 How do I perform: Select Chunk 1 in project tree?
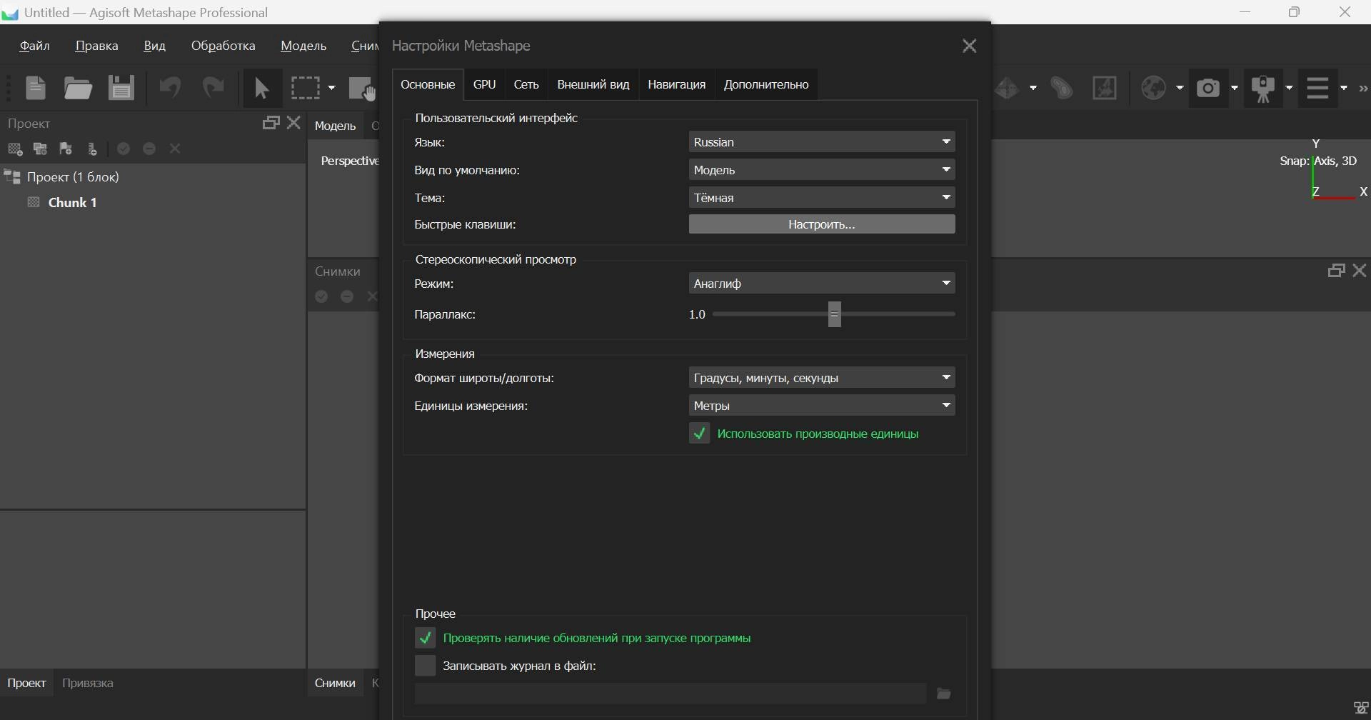click(x=72, y=203)
